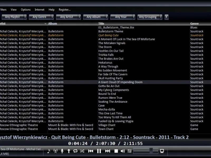Mute using the speaker icon

[x=123, y=151]
